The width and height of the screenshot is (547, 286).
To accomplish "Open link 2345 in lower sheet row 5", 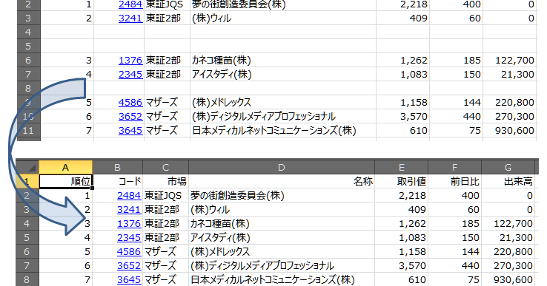I will pos(129,238).
